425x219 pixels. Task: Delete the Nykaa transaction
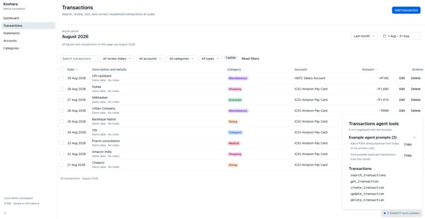(416, 89)
